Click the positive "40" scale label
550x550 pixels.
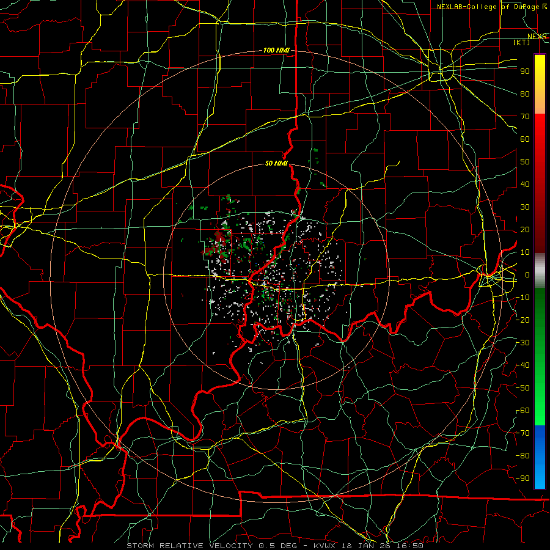(525, 184)
